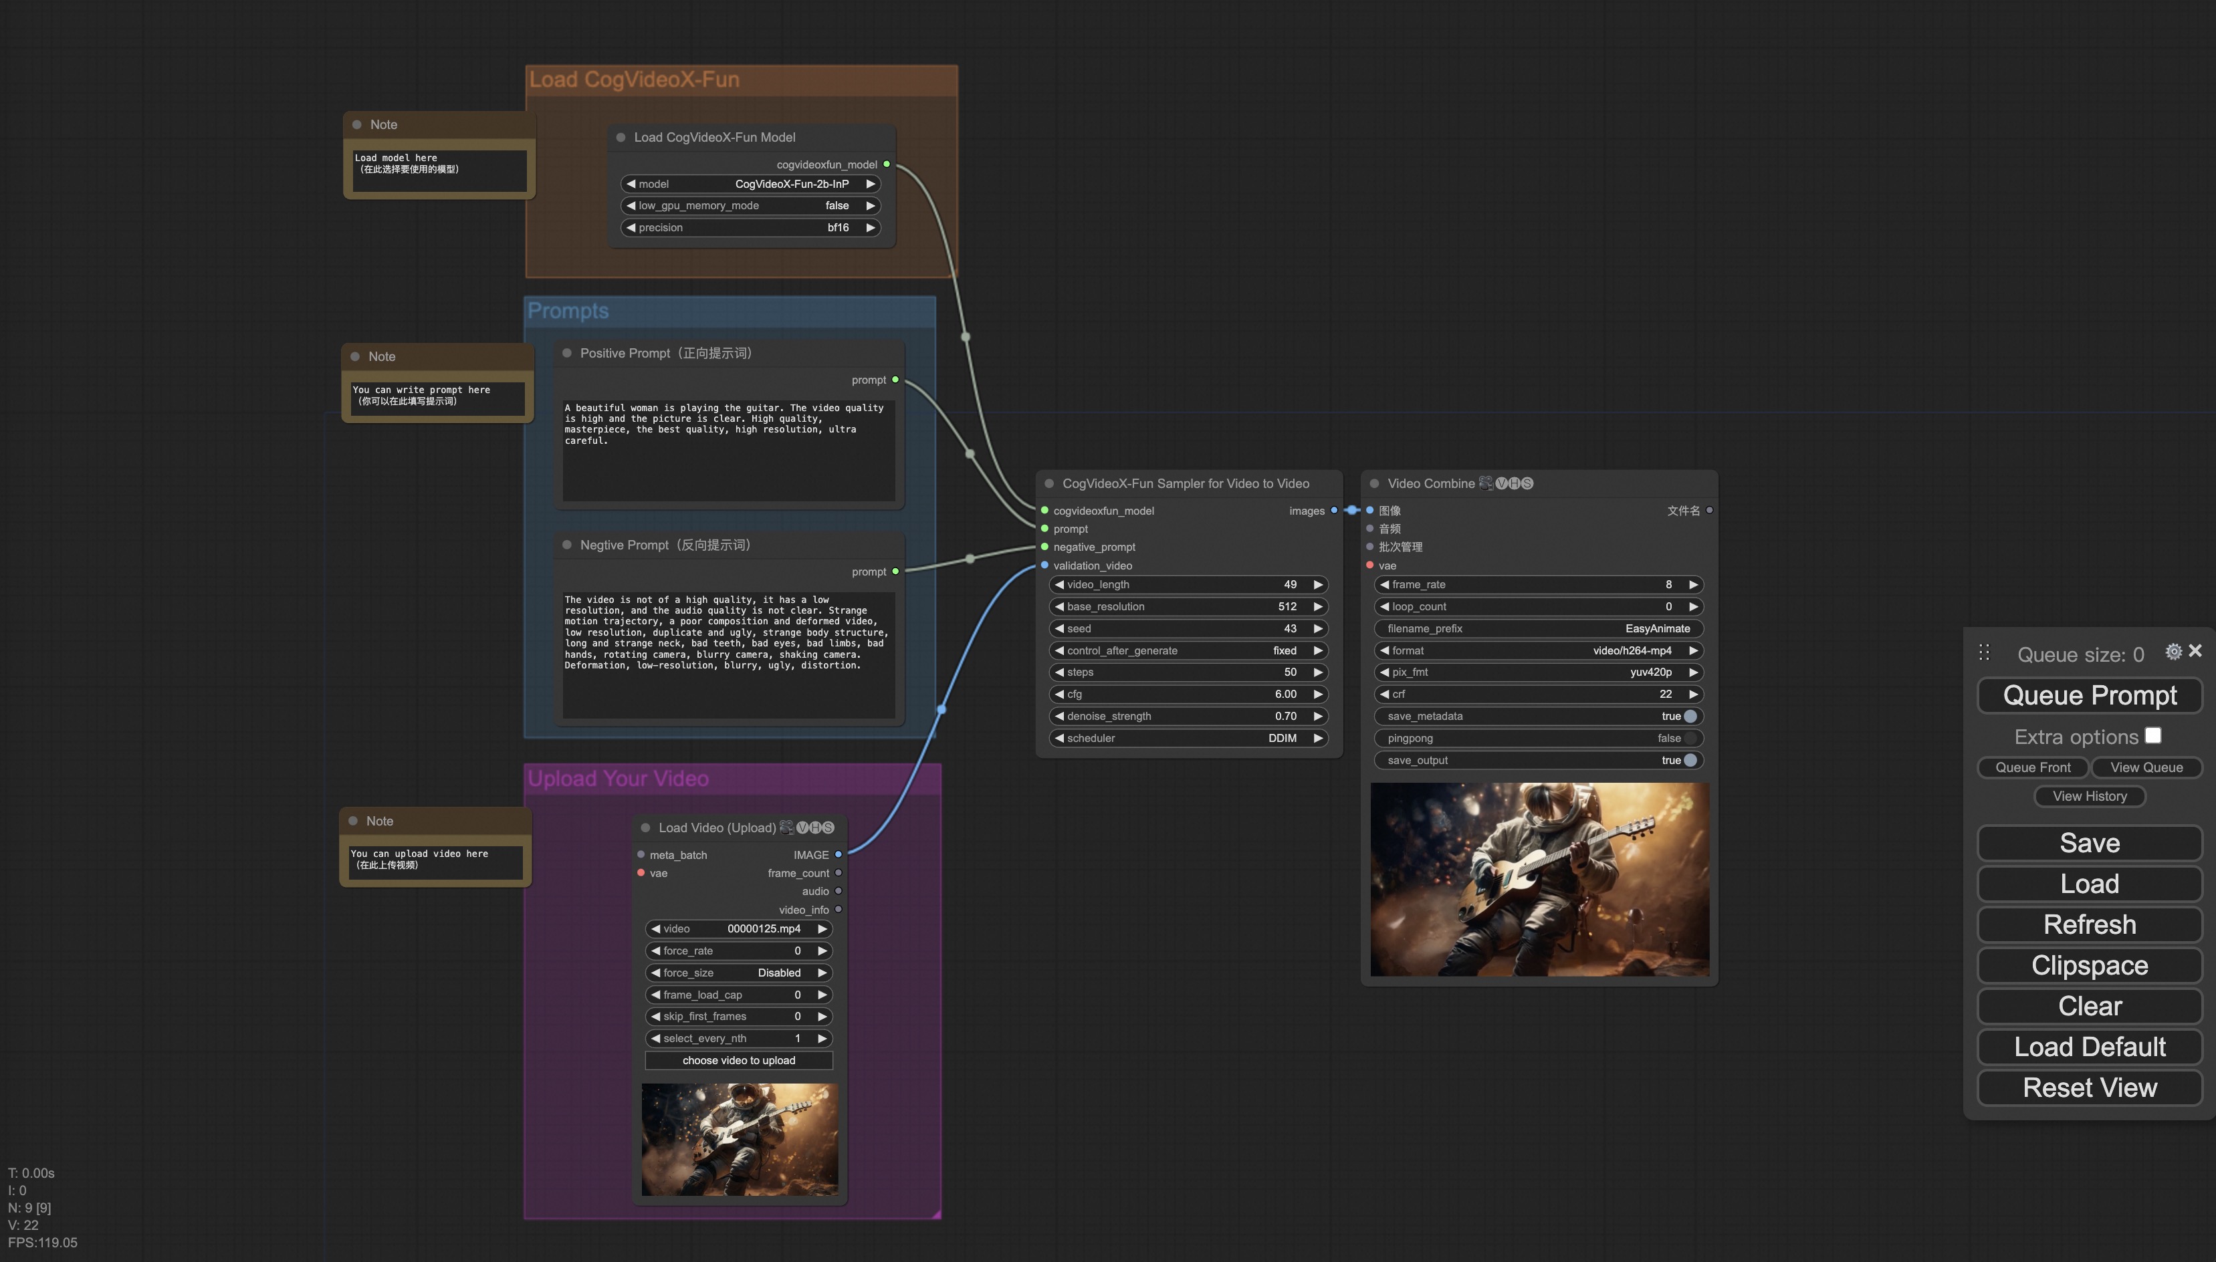Open the pix_fmt dropdown yuv420p
Screen dimensions: 2216x1262
coord(1539,672)
